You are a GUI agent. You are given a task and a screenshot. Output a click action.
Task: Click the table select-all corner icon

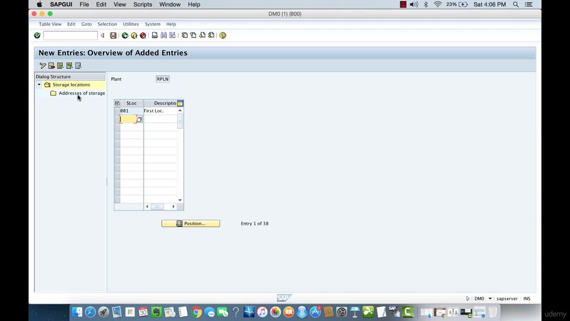[x=117, y=103]
